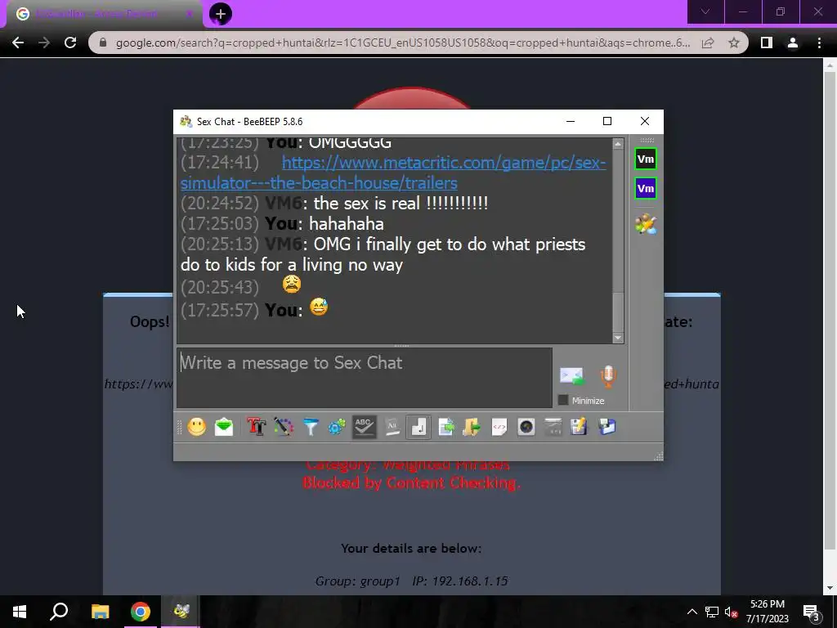Screen dimensions: 837x628
Task: Open Chrome side panel icon
Action: tap(767, 43)
